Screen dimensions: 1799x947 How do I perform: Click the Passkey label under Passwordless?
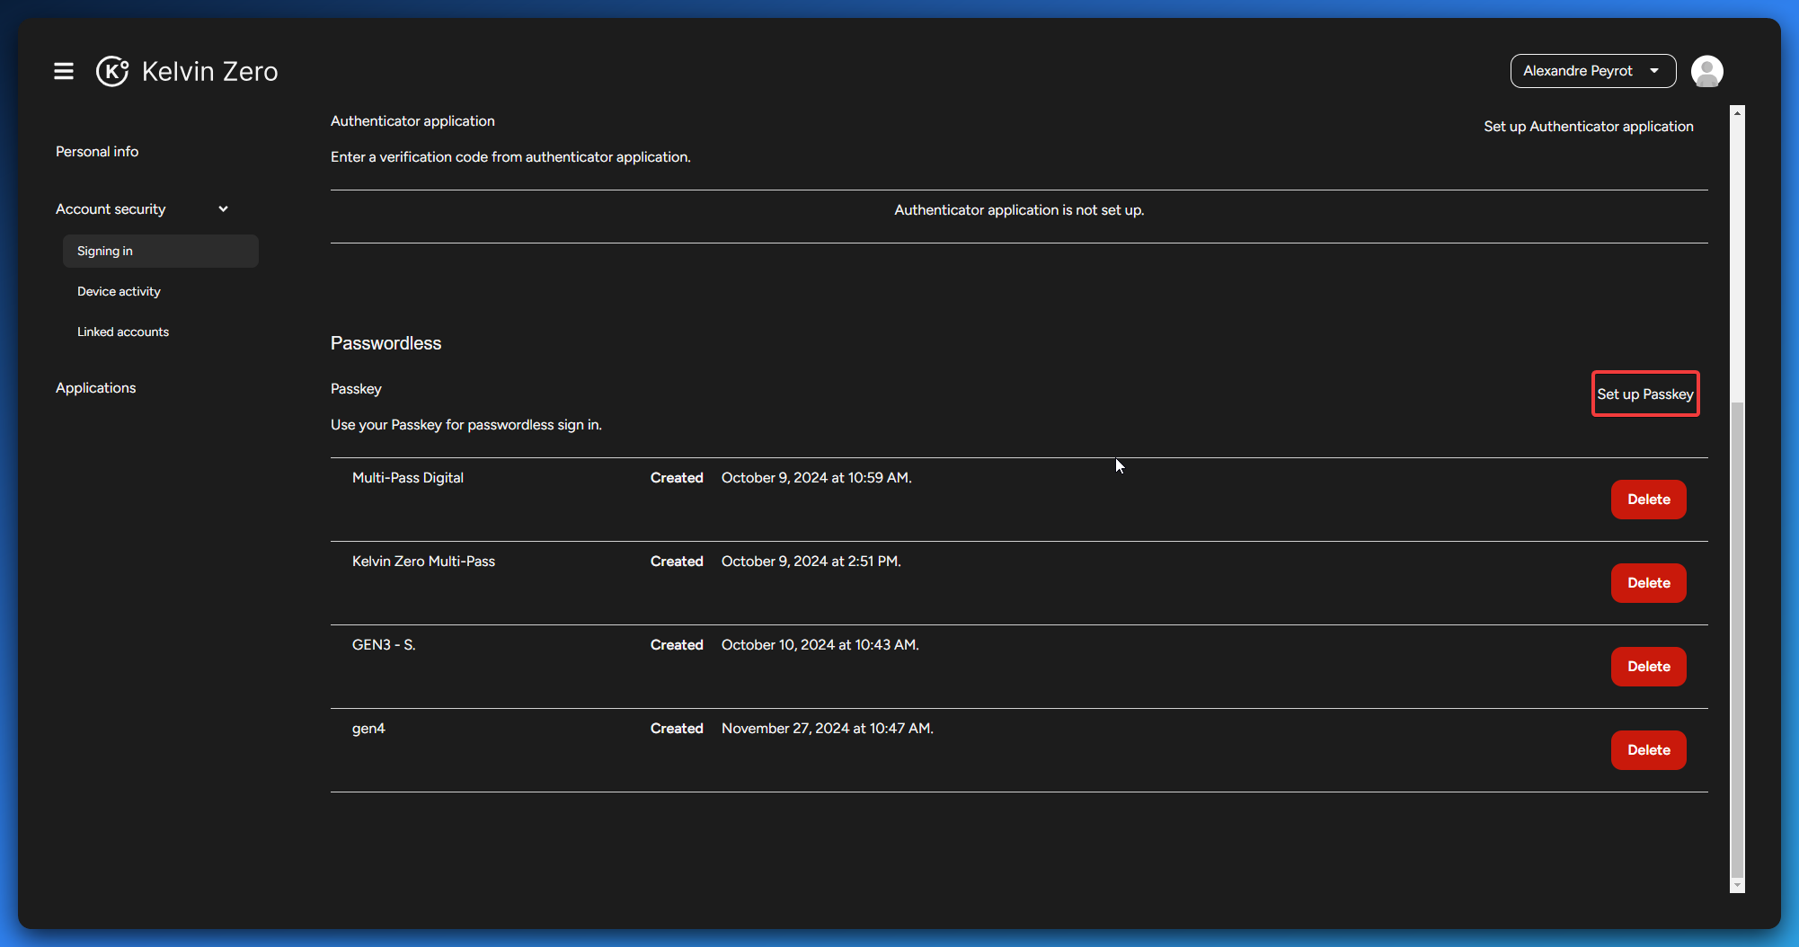point(356,389)
